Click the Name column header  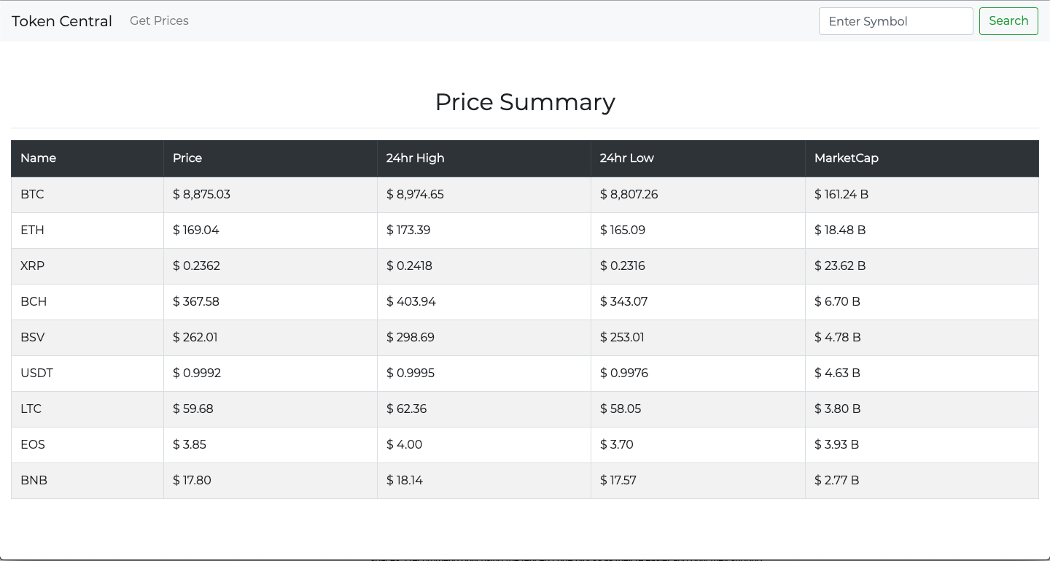pyautogui.click(x=38, y=158)
